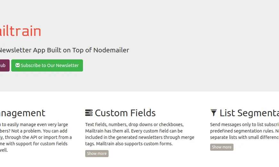
Task: Click the word Nodemailer in the tagline
Action: [x=111, y=50]
